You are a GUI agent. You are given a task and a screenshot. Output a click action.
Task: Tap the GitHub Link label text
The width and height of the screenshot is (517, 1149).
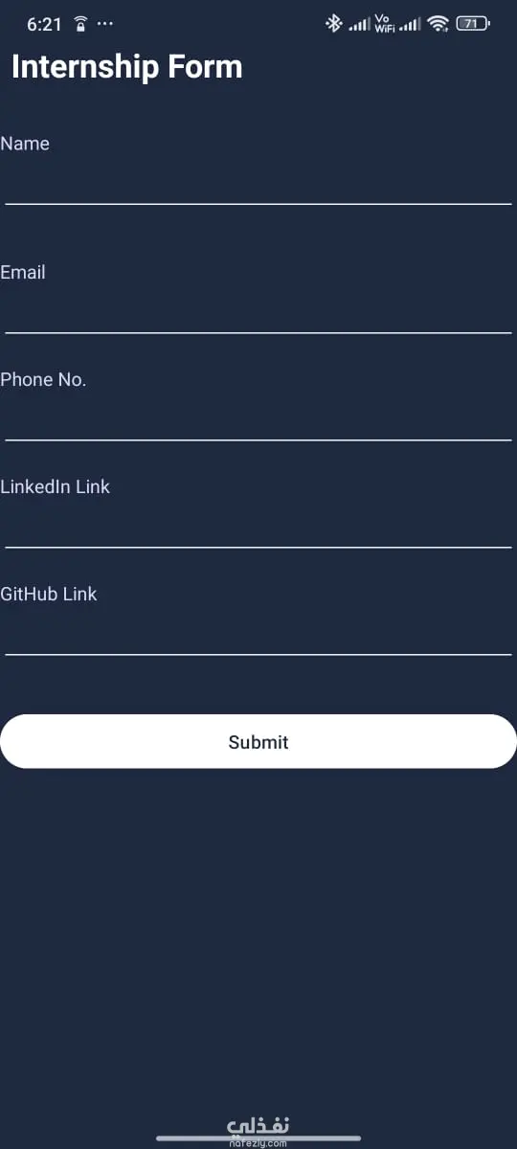[49, 594]
